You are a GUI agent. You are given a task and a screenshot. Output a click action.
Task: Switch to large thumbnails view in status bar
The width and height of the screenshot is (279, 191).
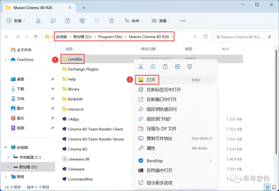point(274,187)
